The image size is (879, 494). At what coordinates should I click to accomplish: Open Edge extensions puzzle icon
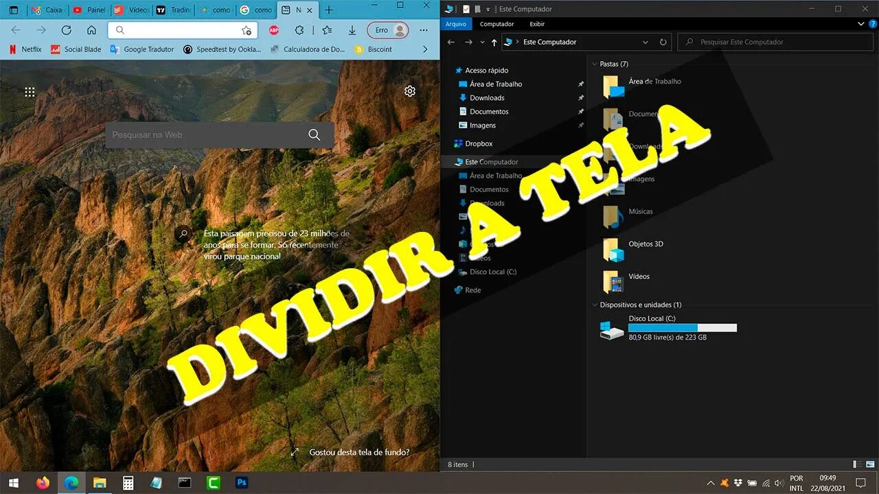tap(299, 30)
